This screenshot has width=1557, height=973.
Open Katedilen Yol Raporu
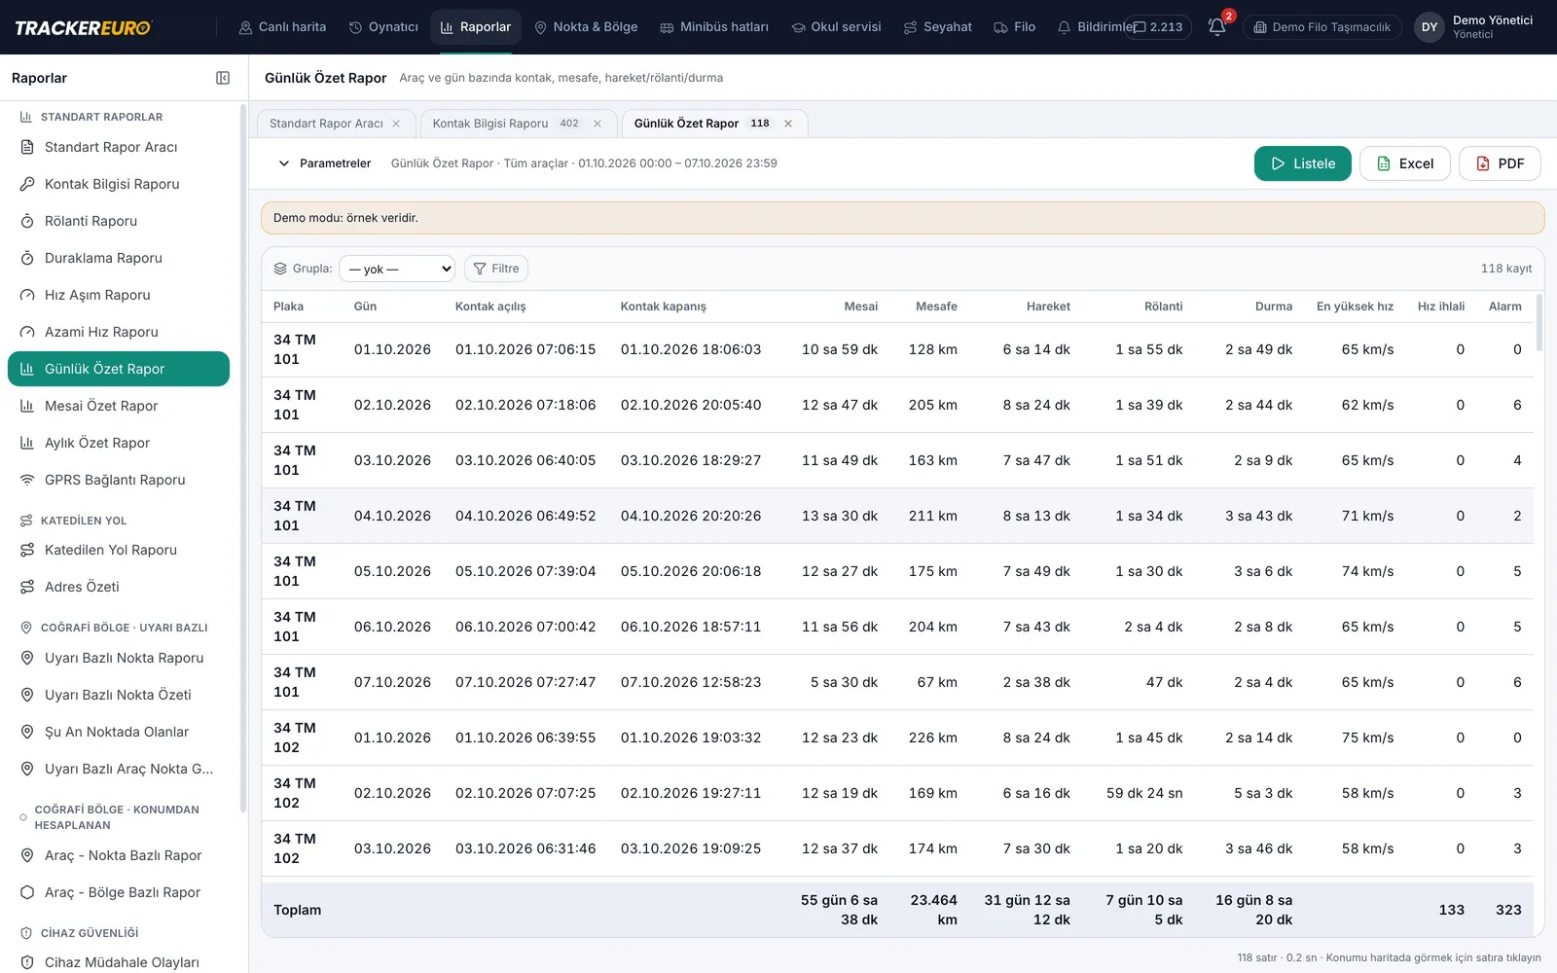pos(119,550)
